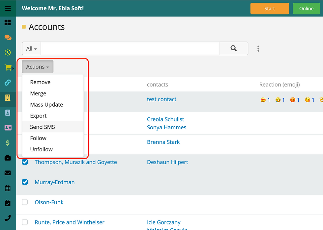Click the orange Start button

click(x=270, y=9)
